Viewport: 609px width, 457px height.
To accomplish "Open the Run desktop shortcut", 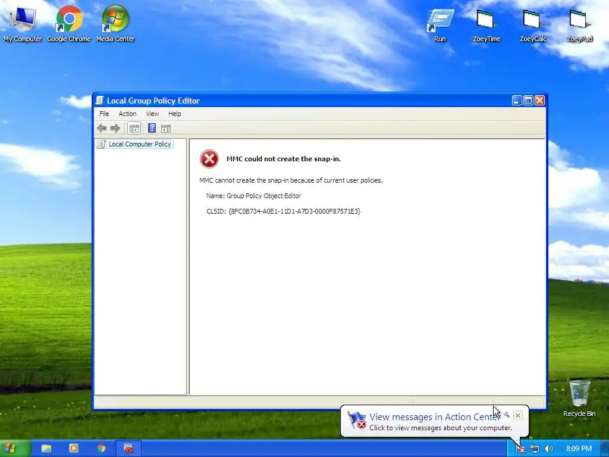I will click(440, 25).
